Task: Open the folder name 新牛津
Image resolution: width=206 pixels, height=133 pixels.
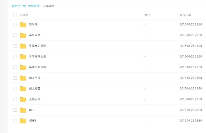Action: pyautogui.click(x=33, y=24)
